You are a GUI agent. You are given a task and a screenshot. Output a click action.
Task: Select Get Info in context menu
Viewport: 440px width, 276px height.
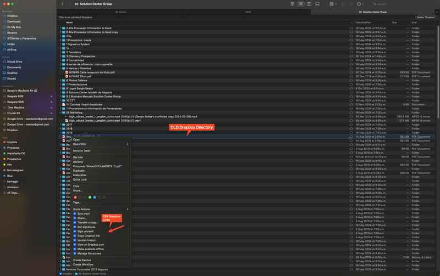click(78, 157)
